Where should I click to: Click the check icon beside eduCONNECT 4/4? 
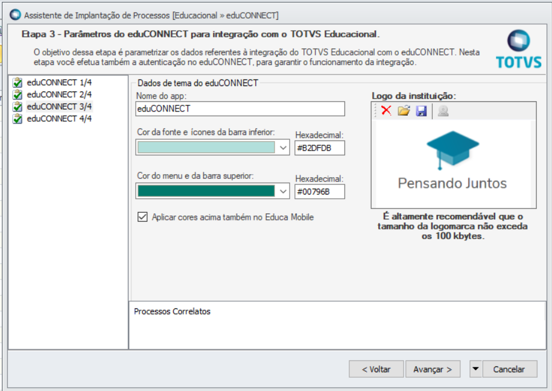point(17,119)
